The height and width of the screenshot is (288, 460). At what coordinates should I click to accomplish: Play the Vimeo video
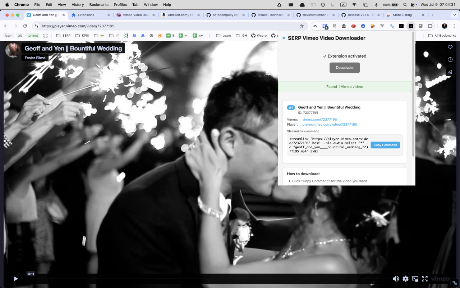click(16, 279)
